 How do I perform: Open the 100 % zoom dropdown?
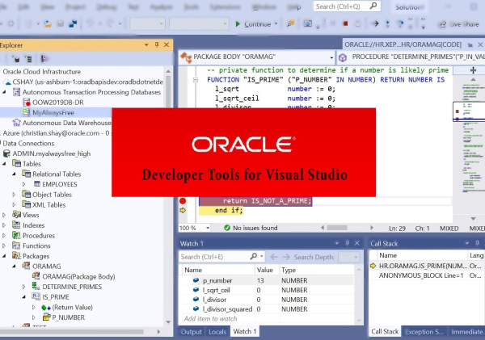click(x=208, y=228)
